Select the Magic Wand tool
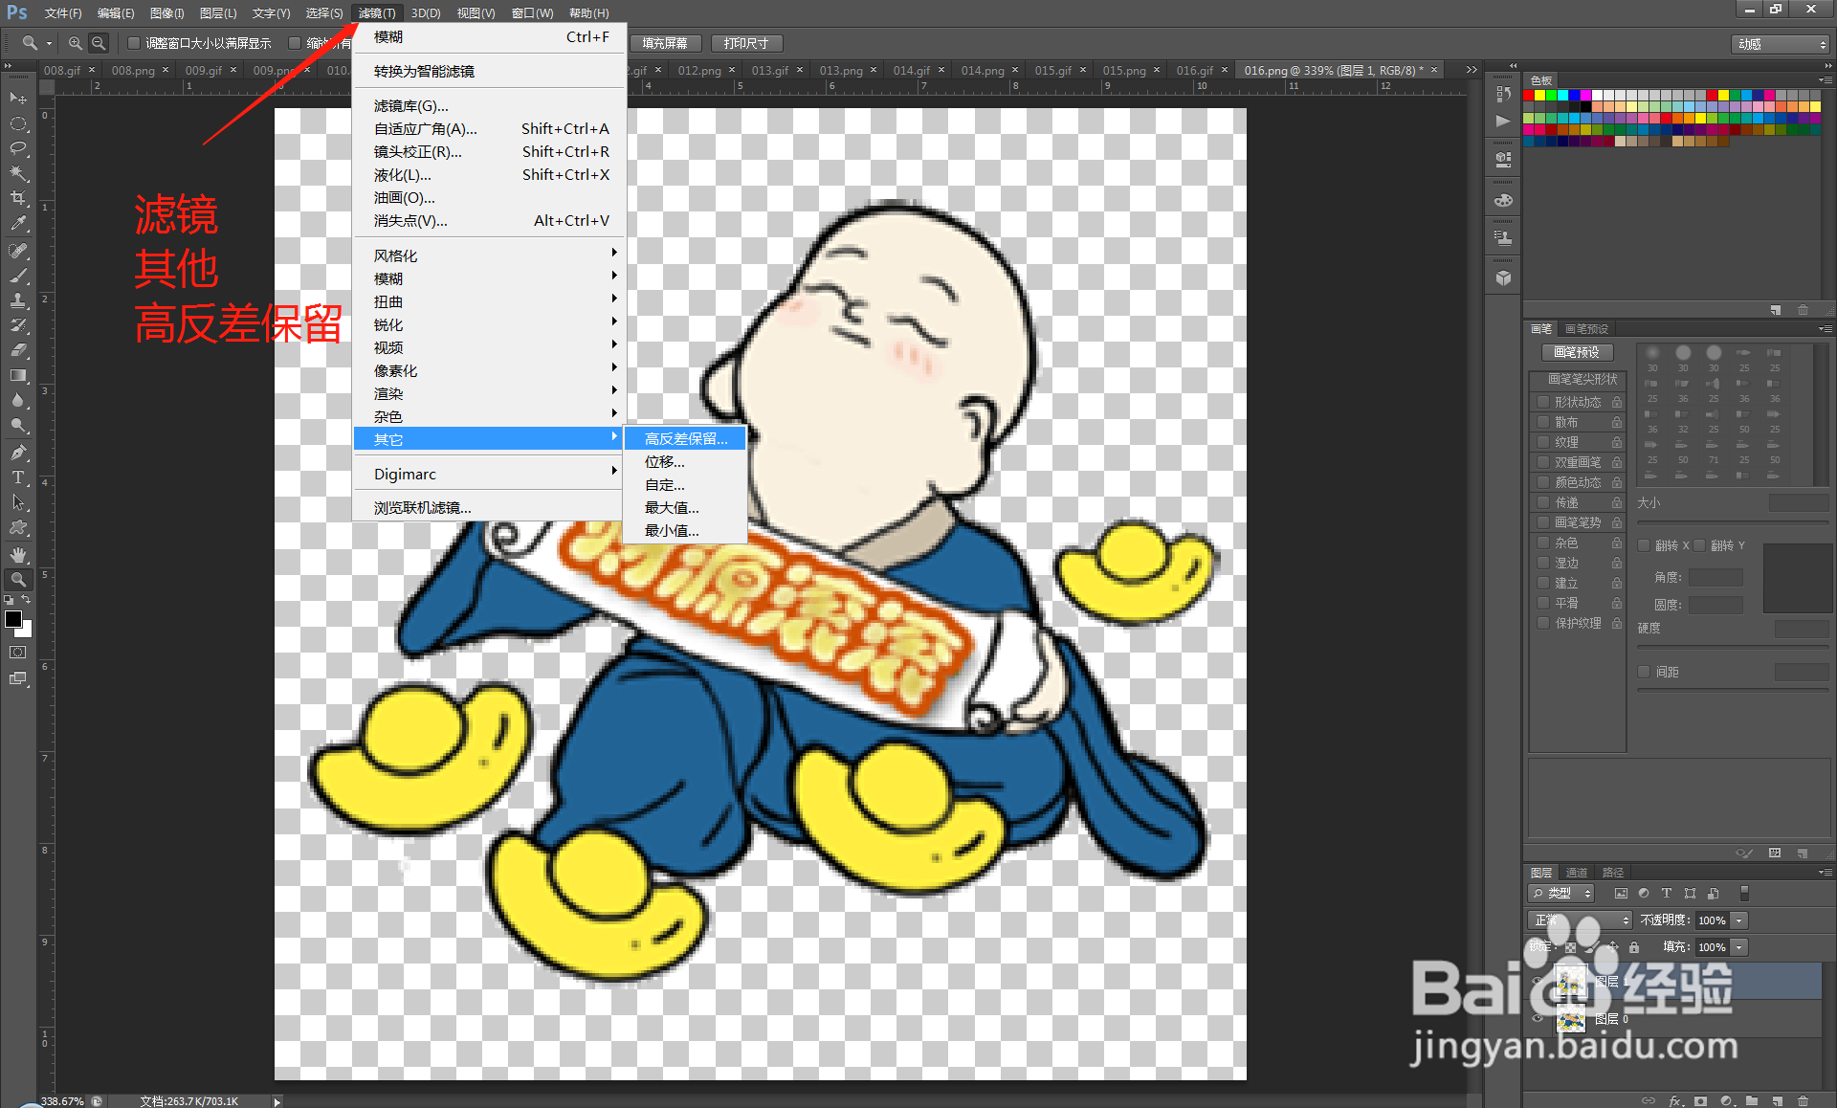Viewport: 1837px width, 1108px height. click(17, 173)
